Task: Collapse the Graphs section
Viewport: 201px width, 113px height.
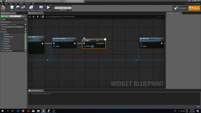Action: pos(1,19)
